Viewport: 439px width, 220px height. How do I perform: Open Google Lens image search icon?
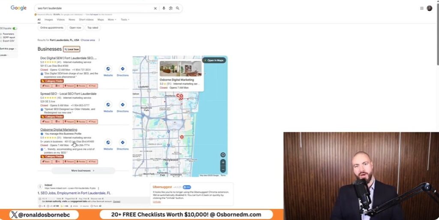(x=171, y=9)
